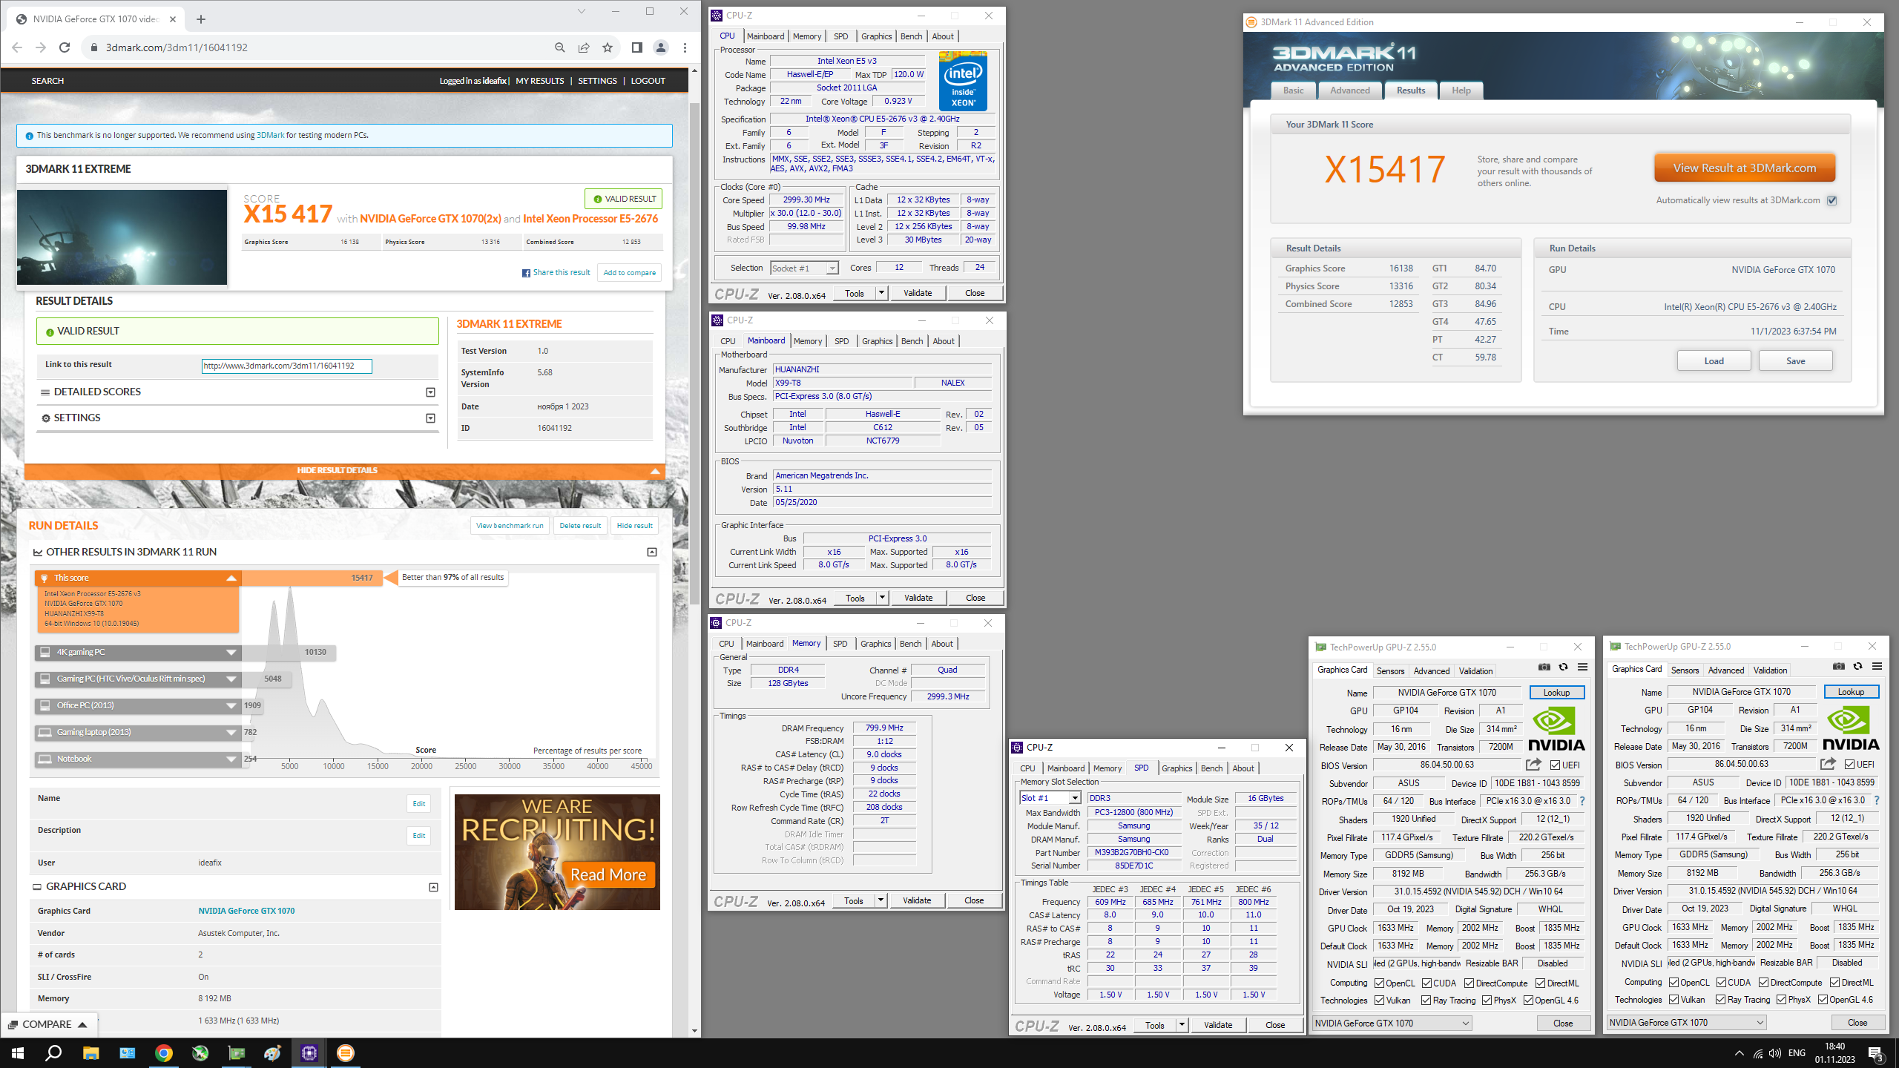Click Save in 3DMark 11 run details
Viewport: 1899px width, 1068px height.
point(1795,361)
